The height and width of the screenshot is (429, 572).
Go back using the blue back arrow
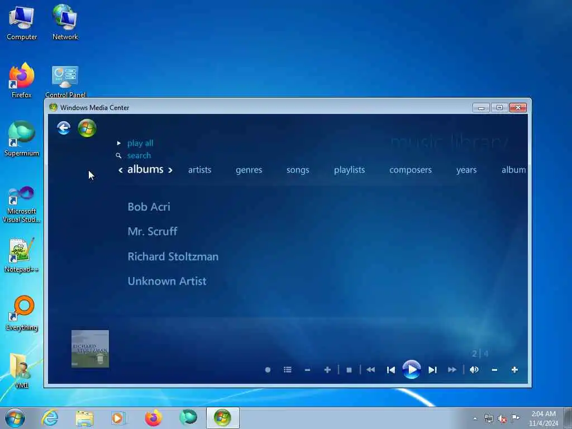click(x=64, y=128)
